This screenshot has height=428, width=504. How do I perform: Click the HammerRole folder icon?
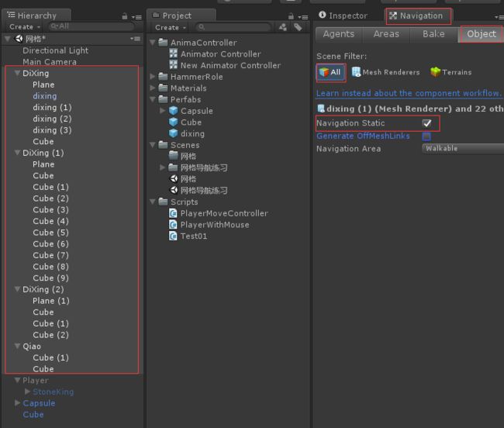pyautogui.click(x=164, y=77)
